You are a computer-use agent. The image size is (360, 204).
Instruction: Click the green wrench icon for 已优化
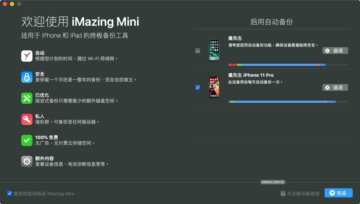pos(27,98)
